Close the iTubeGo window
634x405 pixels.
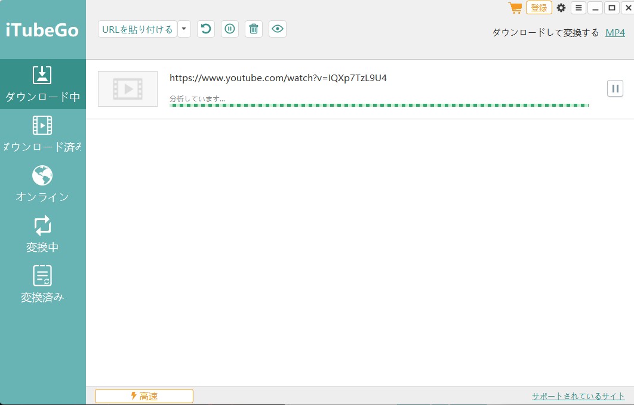coord(628,8)
